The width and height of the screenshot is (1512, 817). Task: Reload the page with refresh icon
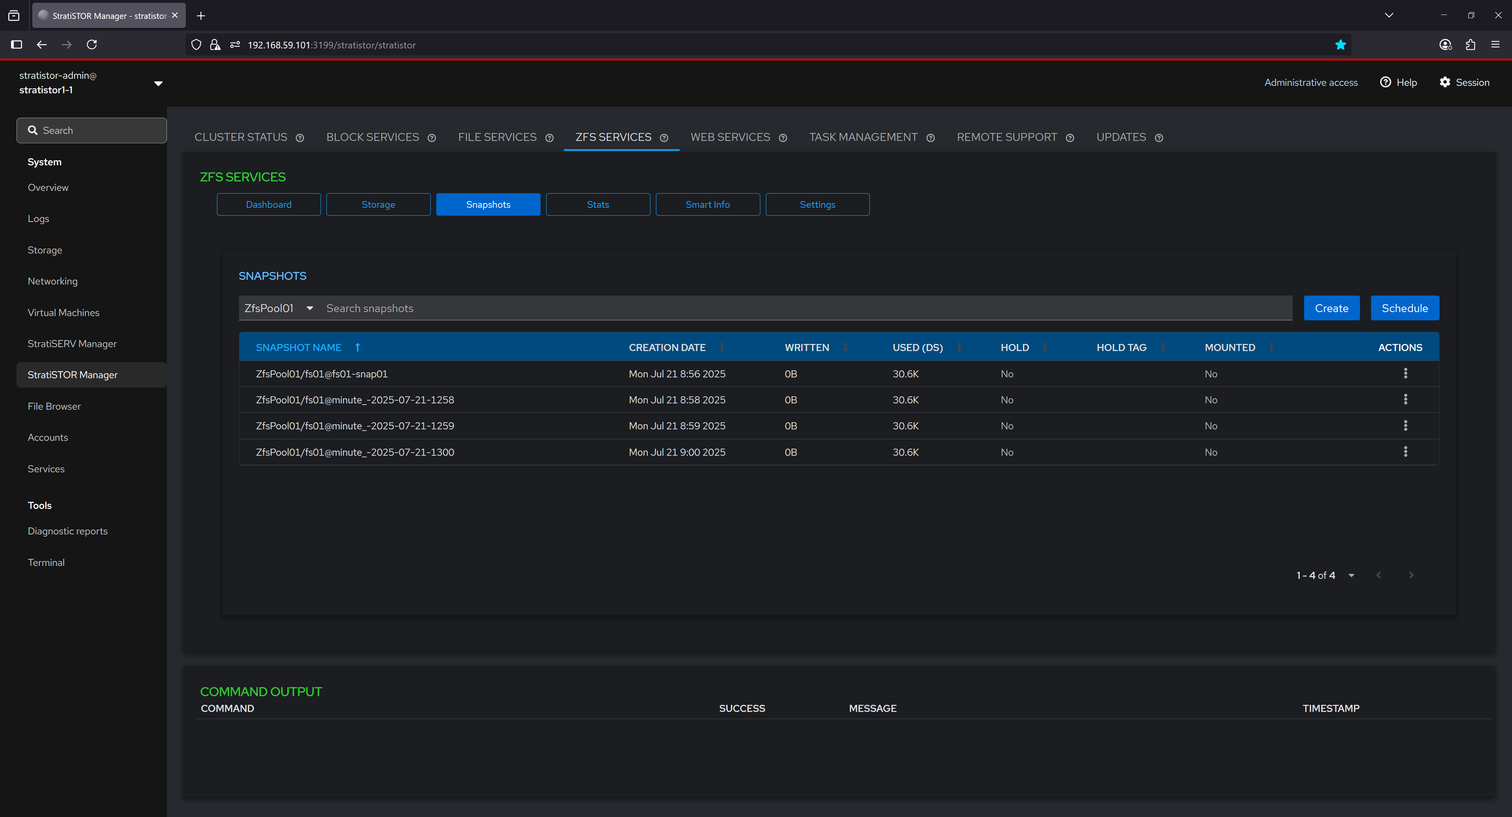92,44
